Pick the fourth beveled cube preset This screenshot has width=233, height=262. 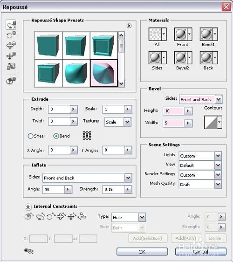(48, 73)
